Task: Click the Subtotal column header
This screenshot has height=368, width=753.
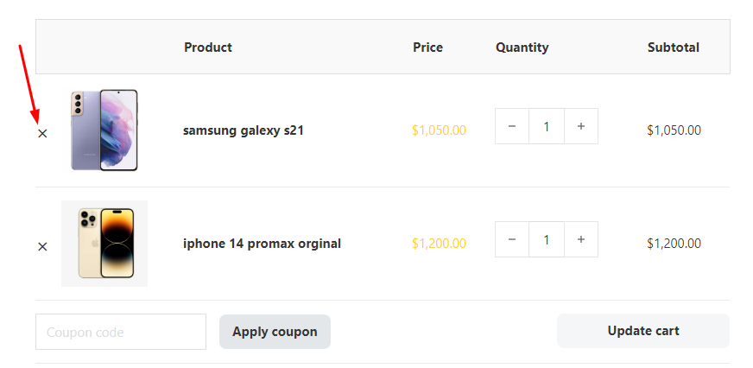Action: [674, 48]
